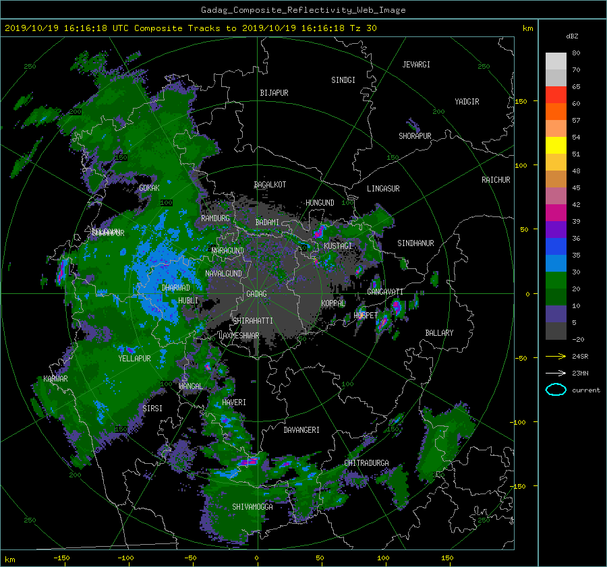The height and width of the screenshot is (567, 607).
Task: Click the RAMDURG city label
Action: 215,218
